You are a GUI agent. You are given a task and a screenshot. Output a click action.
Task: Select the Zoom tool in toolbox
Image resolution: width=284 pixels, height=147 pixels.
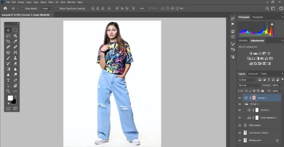[x=8, y=91]
